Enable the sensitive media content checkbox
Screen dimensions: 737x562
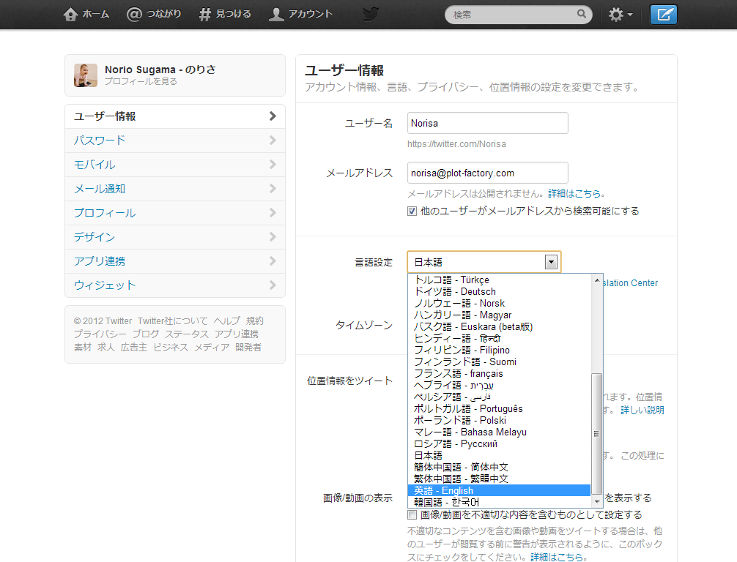[x=412, y=515]
